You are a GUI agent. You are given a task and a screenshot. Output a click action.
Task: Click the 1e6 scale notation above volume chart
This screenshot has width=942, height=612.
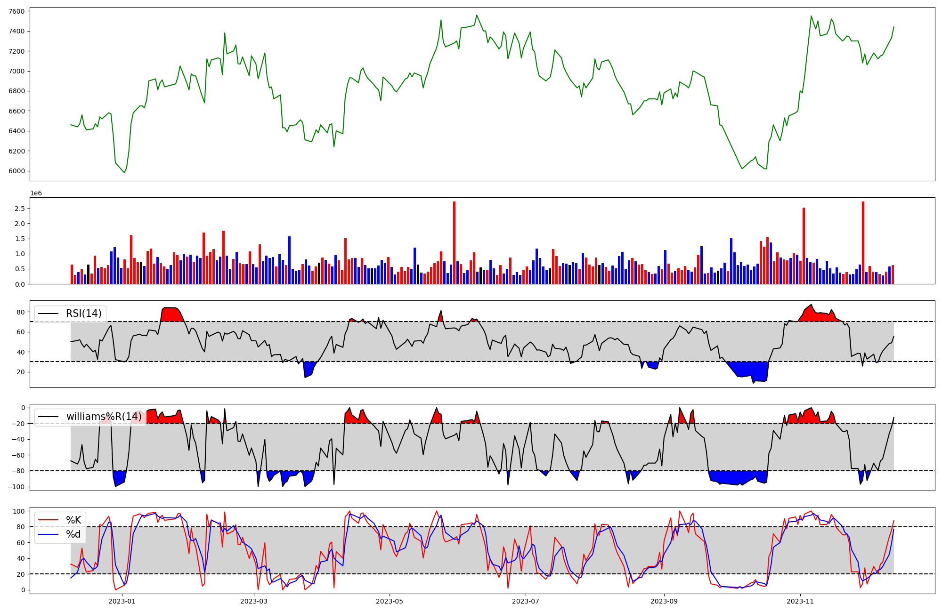[x=36, y=193]
